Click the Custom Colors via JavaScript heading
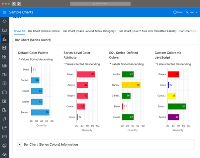200x158 pixels. [168, 55]
